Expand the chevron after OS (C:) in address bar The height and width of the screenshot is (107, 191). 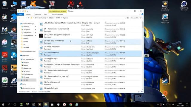tap(55, 18)
